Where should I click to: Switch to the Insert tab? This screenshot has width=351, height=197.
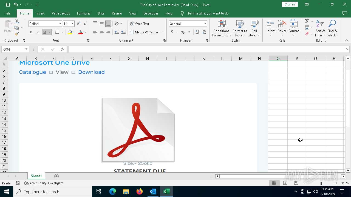(40, 13)
